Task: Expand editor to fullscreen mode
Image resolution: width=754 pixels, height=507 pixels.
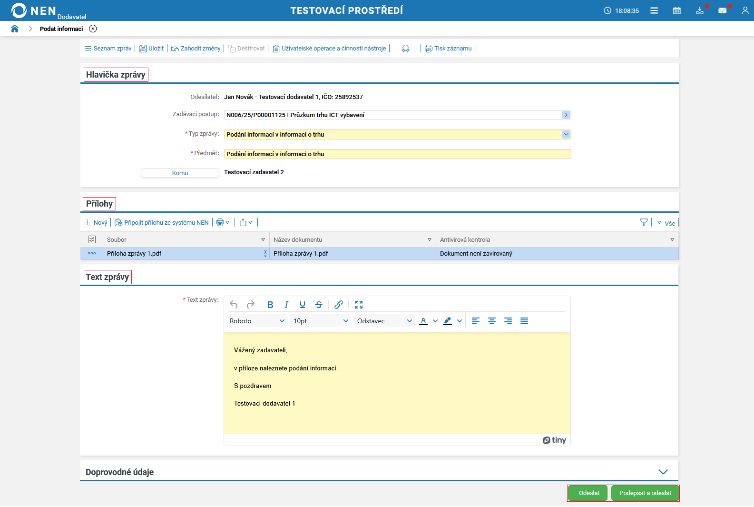Action: click(359, 305)
